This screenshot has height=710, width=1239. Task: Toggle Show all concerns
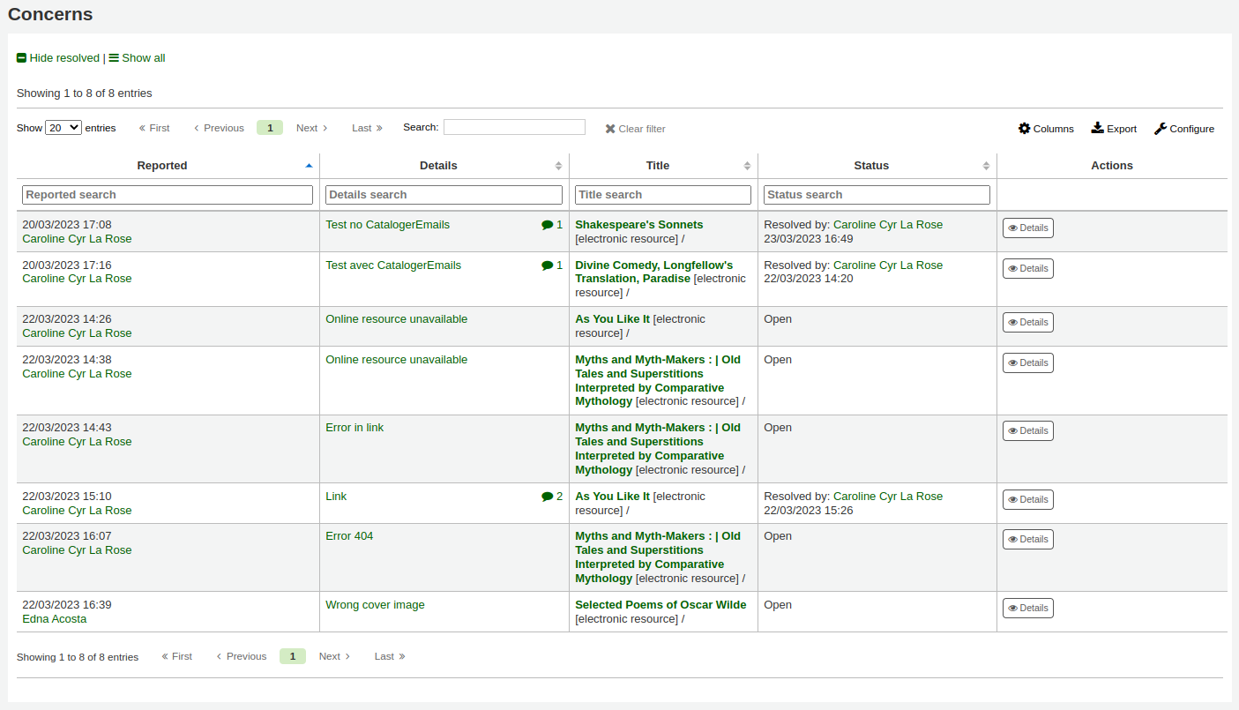(x=137, y=58)
